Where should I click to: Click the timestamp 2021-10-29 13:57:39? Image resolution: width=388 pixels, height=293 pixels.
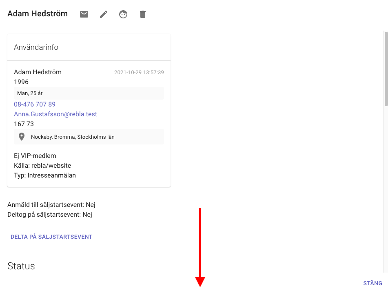point(139,73)
